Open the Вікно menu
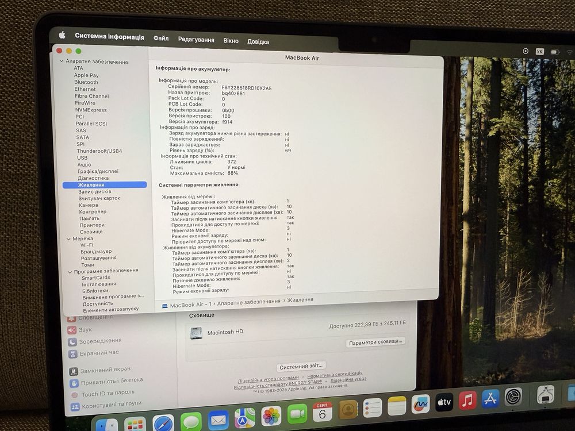 [231, 41]
